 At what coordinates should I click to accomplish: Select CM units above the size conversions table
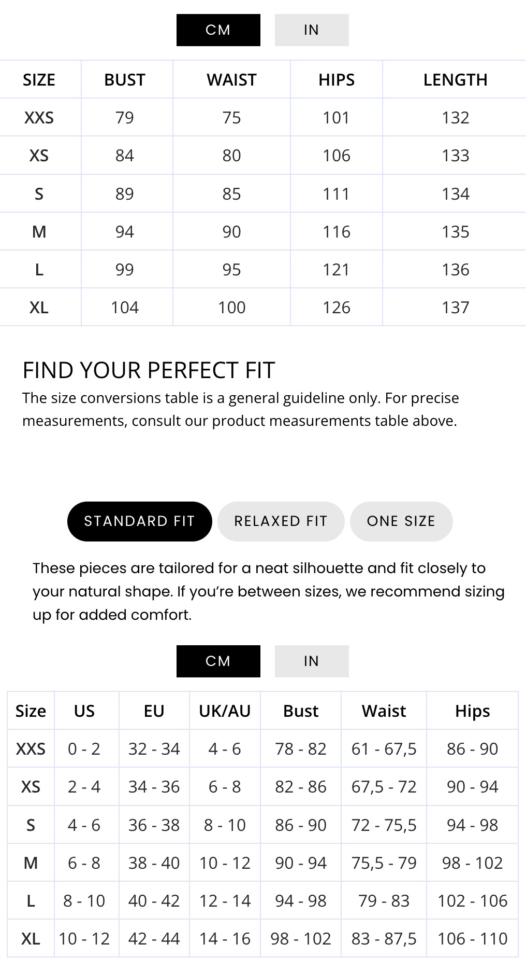click(x=218, y=661)
